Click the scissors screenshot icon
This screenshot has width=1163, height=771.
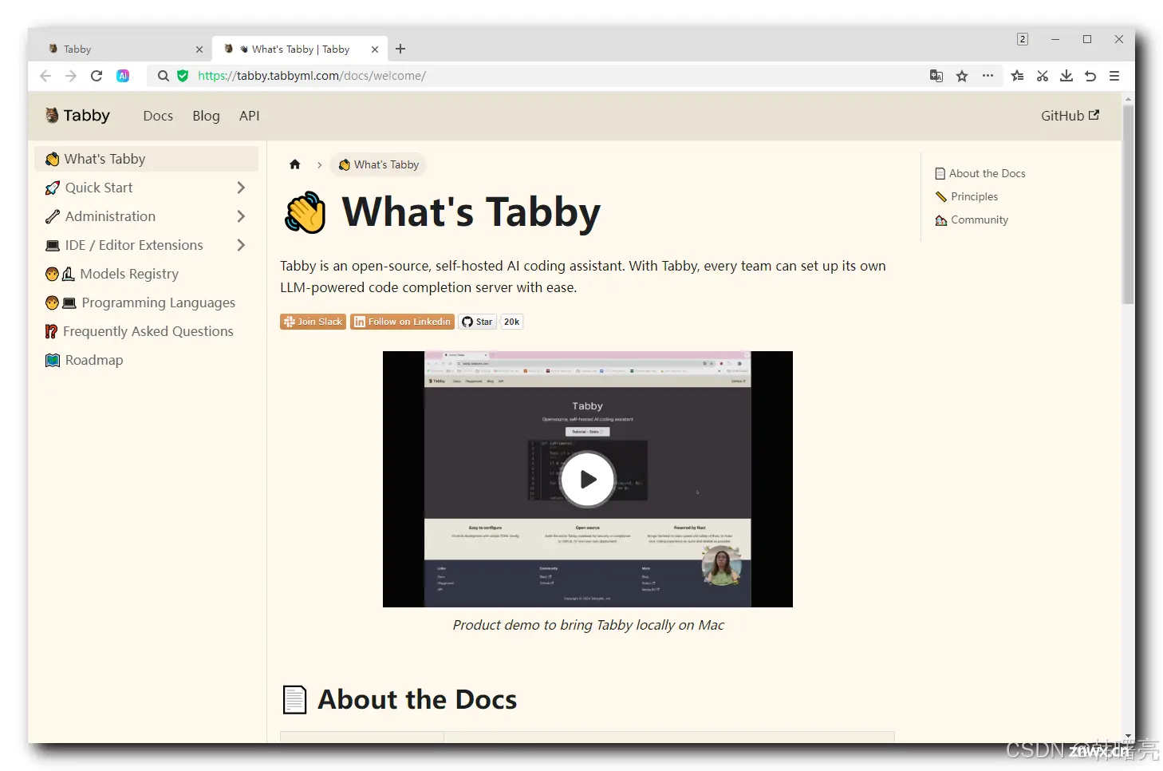pyautogui.click(x=1042, y=76)
